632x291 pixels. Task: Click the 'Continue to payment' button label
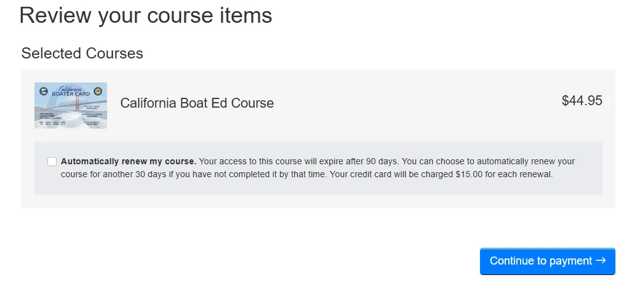tap(541, 261)
